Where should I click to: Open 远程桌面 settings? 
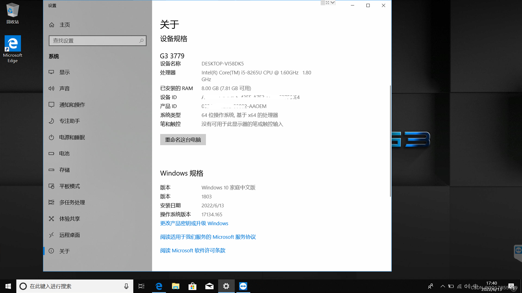(69, 235)
